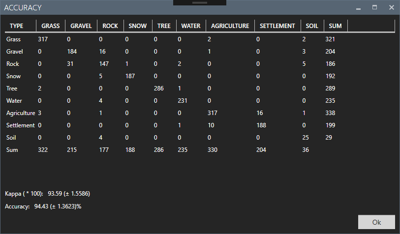Click the grip handle above title bar
The height and width of the screenshot is (234, 400).
tap(200, 2)
